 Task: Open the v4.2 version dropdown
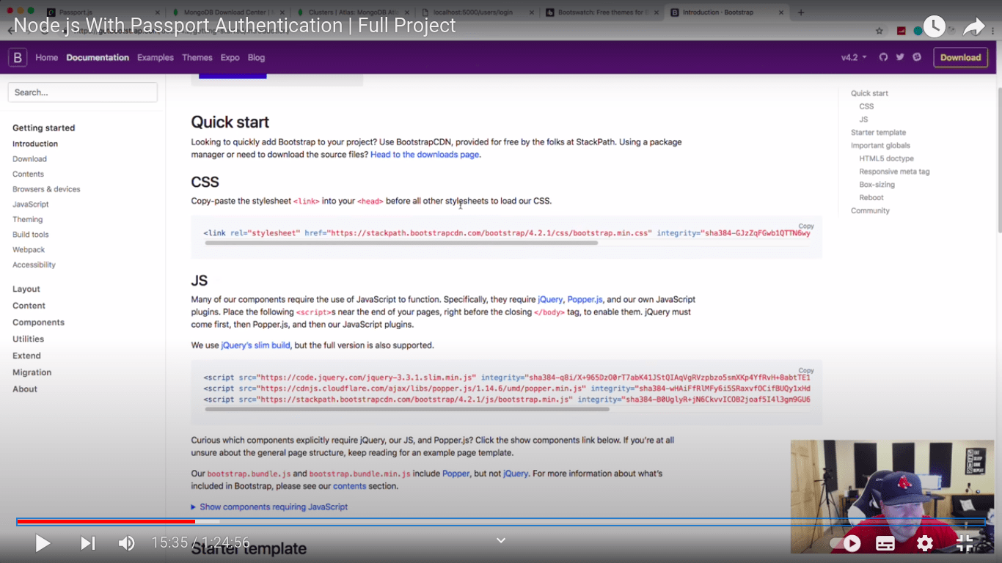tap(854, 57)
